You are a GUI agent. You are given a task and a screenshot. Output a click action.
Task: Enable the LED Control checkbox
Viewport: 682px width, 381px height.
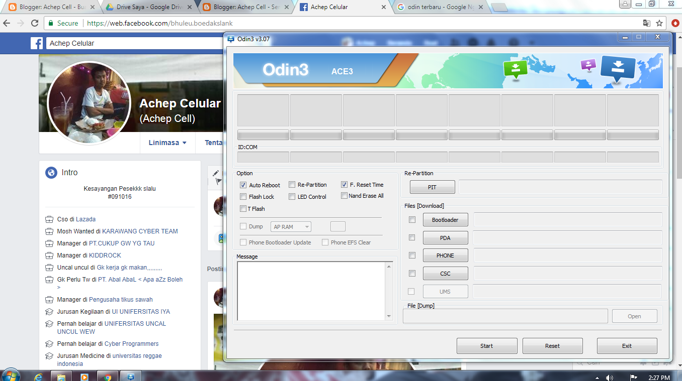tap(292, 197)
